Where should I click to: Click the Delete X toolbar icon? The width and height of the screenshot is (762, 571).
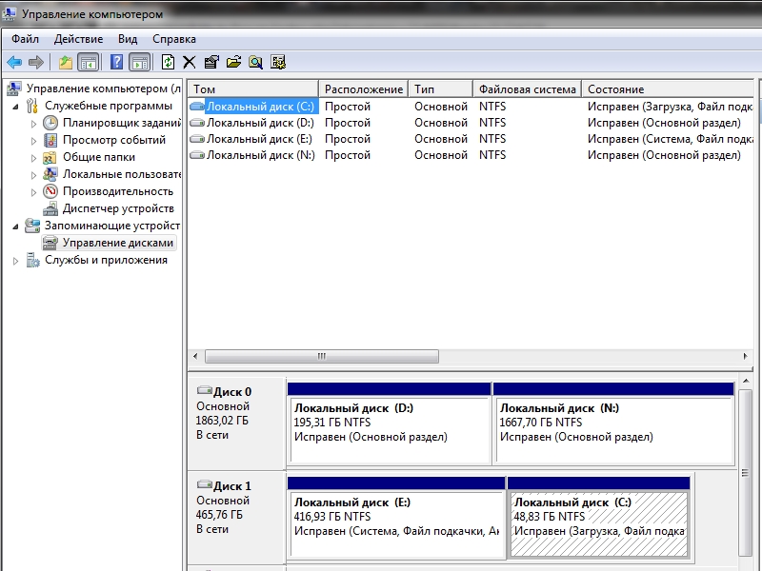click(189, 62)
